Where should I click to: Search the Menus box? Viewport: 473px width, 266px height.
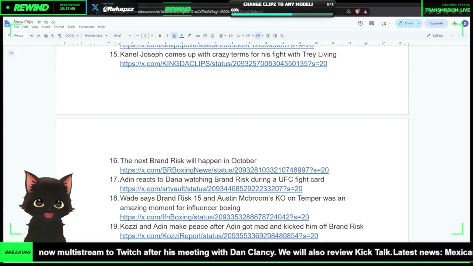(16, 36)
